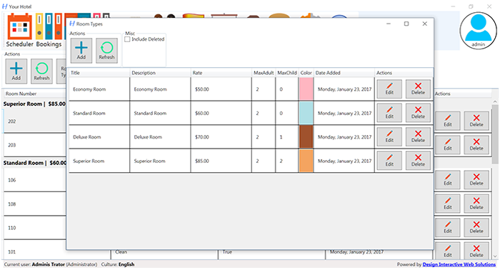Delete room 110 in main window
Viewport: 500px width, 270px height.
(476, 228)
